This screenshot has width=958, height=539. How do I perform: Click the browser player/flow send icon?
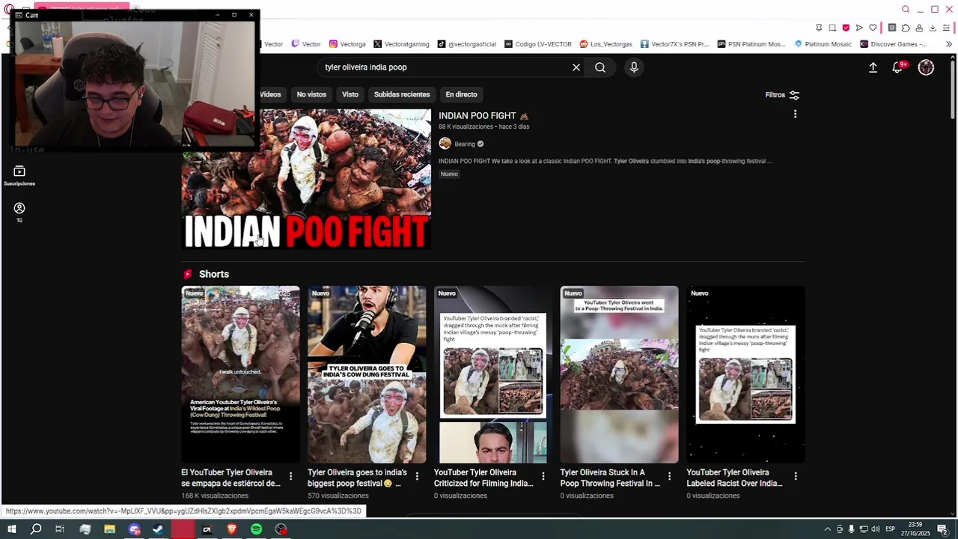(x=859, y=28)
